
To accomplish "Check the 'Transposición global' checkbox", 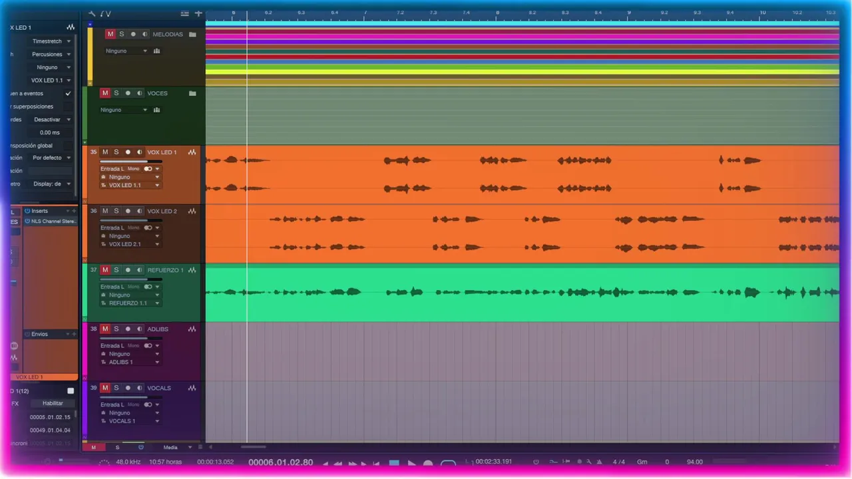I will (x=68, y=146).
